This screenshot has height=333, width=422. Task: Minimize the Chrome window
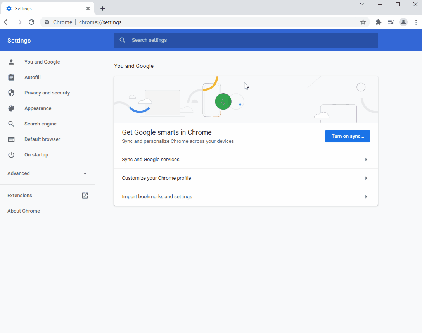point(380,4)
